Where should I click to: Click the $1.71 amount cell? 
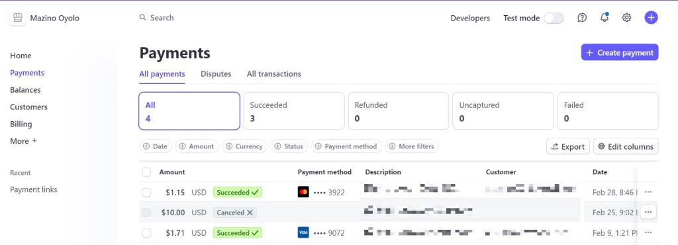[175, 233]
